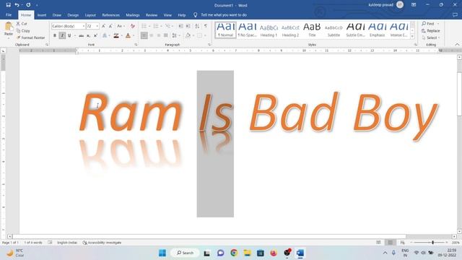Apply the text highlight color
Image resolution: width=462 pixels, height=260 pixels.
(x=116, y=35)
